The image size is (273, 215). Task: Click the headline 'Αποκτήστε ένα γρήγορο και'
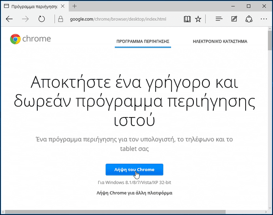[x=134, y=83]
